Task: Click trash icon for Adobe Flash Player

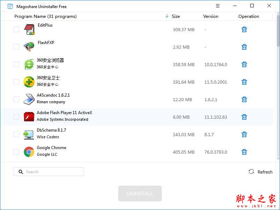Action: click(x=244, y=117)
